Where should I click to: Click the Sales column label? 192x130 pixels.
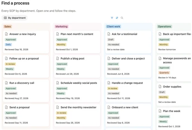click(x=8, y=26)
